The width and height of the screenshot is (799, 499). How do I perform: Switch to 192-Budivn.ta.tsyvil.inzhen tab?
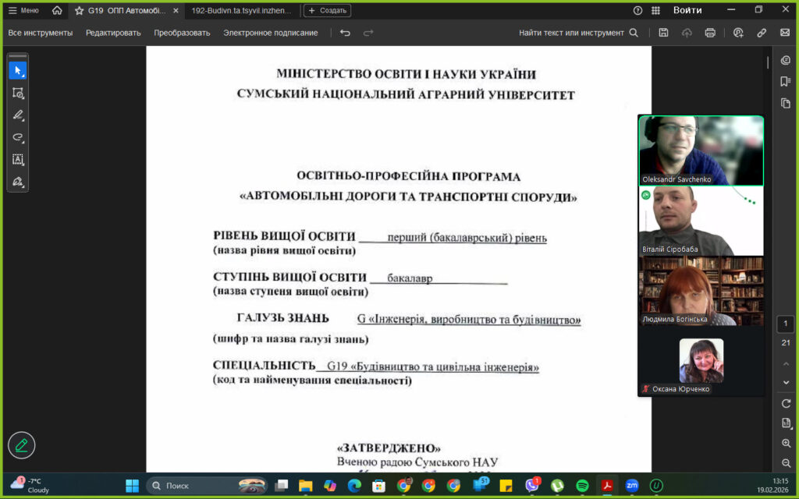(x=240, y=11)
